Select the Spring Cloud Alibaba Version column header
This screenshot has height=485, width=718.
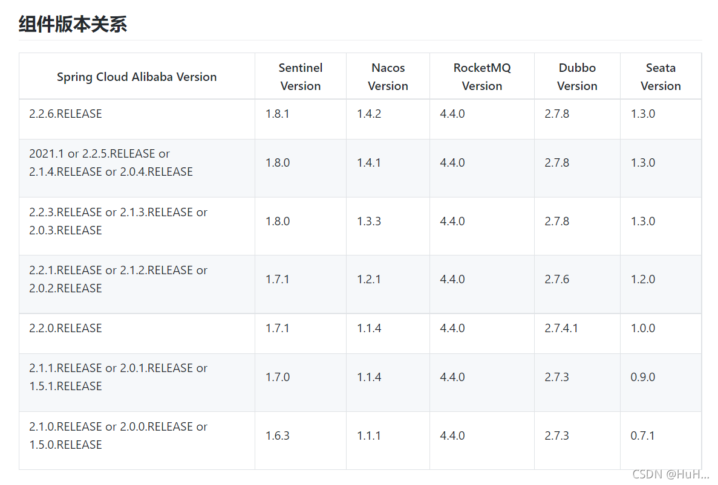click(137, 77)
